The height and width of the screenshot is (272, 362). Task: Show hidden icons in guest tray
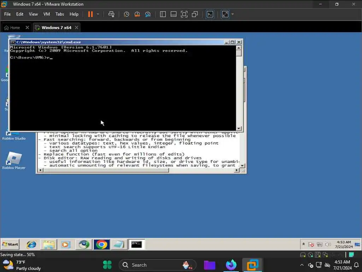(304, 244)
